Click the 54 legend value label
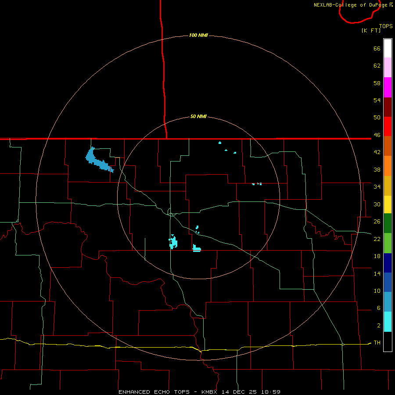The width and height of the screenshot is (395, 395). (x=377, y=100)
